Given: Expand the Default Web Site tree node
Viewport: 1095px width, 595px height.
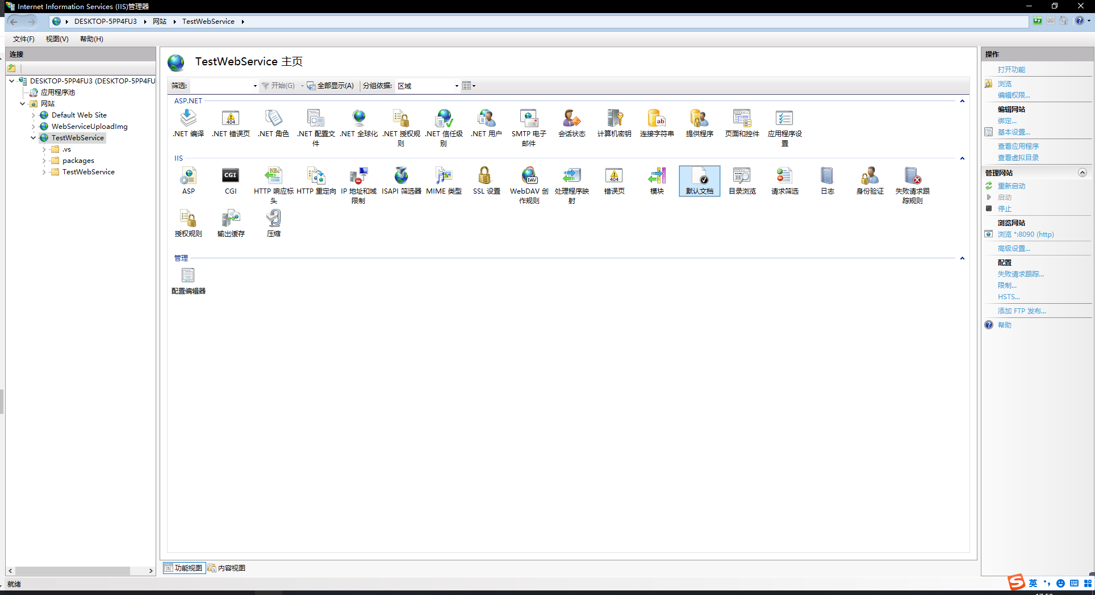Looking at the screenshot, I should [34, 115].
